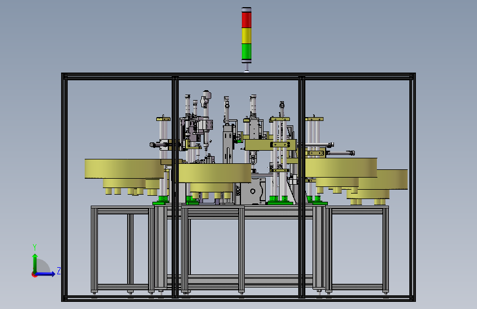Select the gray motor block with side lettering
The height and width of the screenshot is (309, 477).
[x=250, y=191]
